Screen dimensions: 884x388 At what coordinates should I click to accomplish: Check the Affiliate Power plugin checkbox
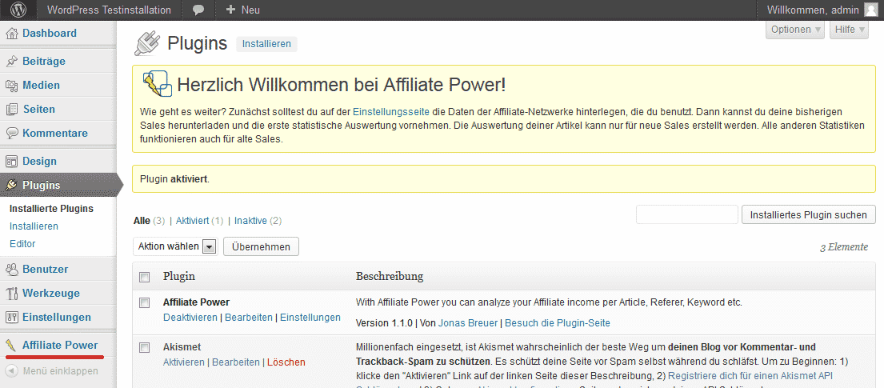(x=144, y=302)
